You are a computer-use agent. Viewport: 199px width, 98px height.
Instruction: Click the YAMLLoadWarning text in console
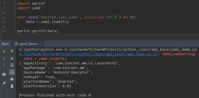179,54
